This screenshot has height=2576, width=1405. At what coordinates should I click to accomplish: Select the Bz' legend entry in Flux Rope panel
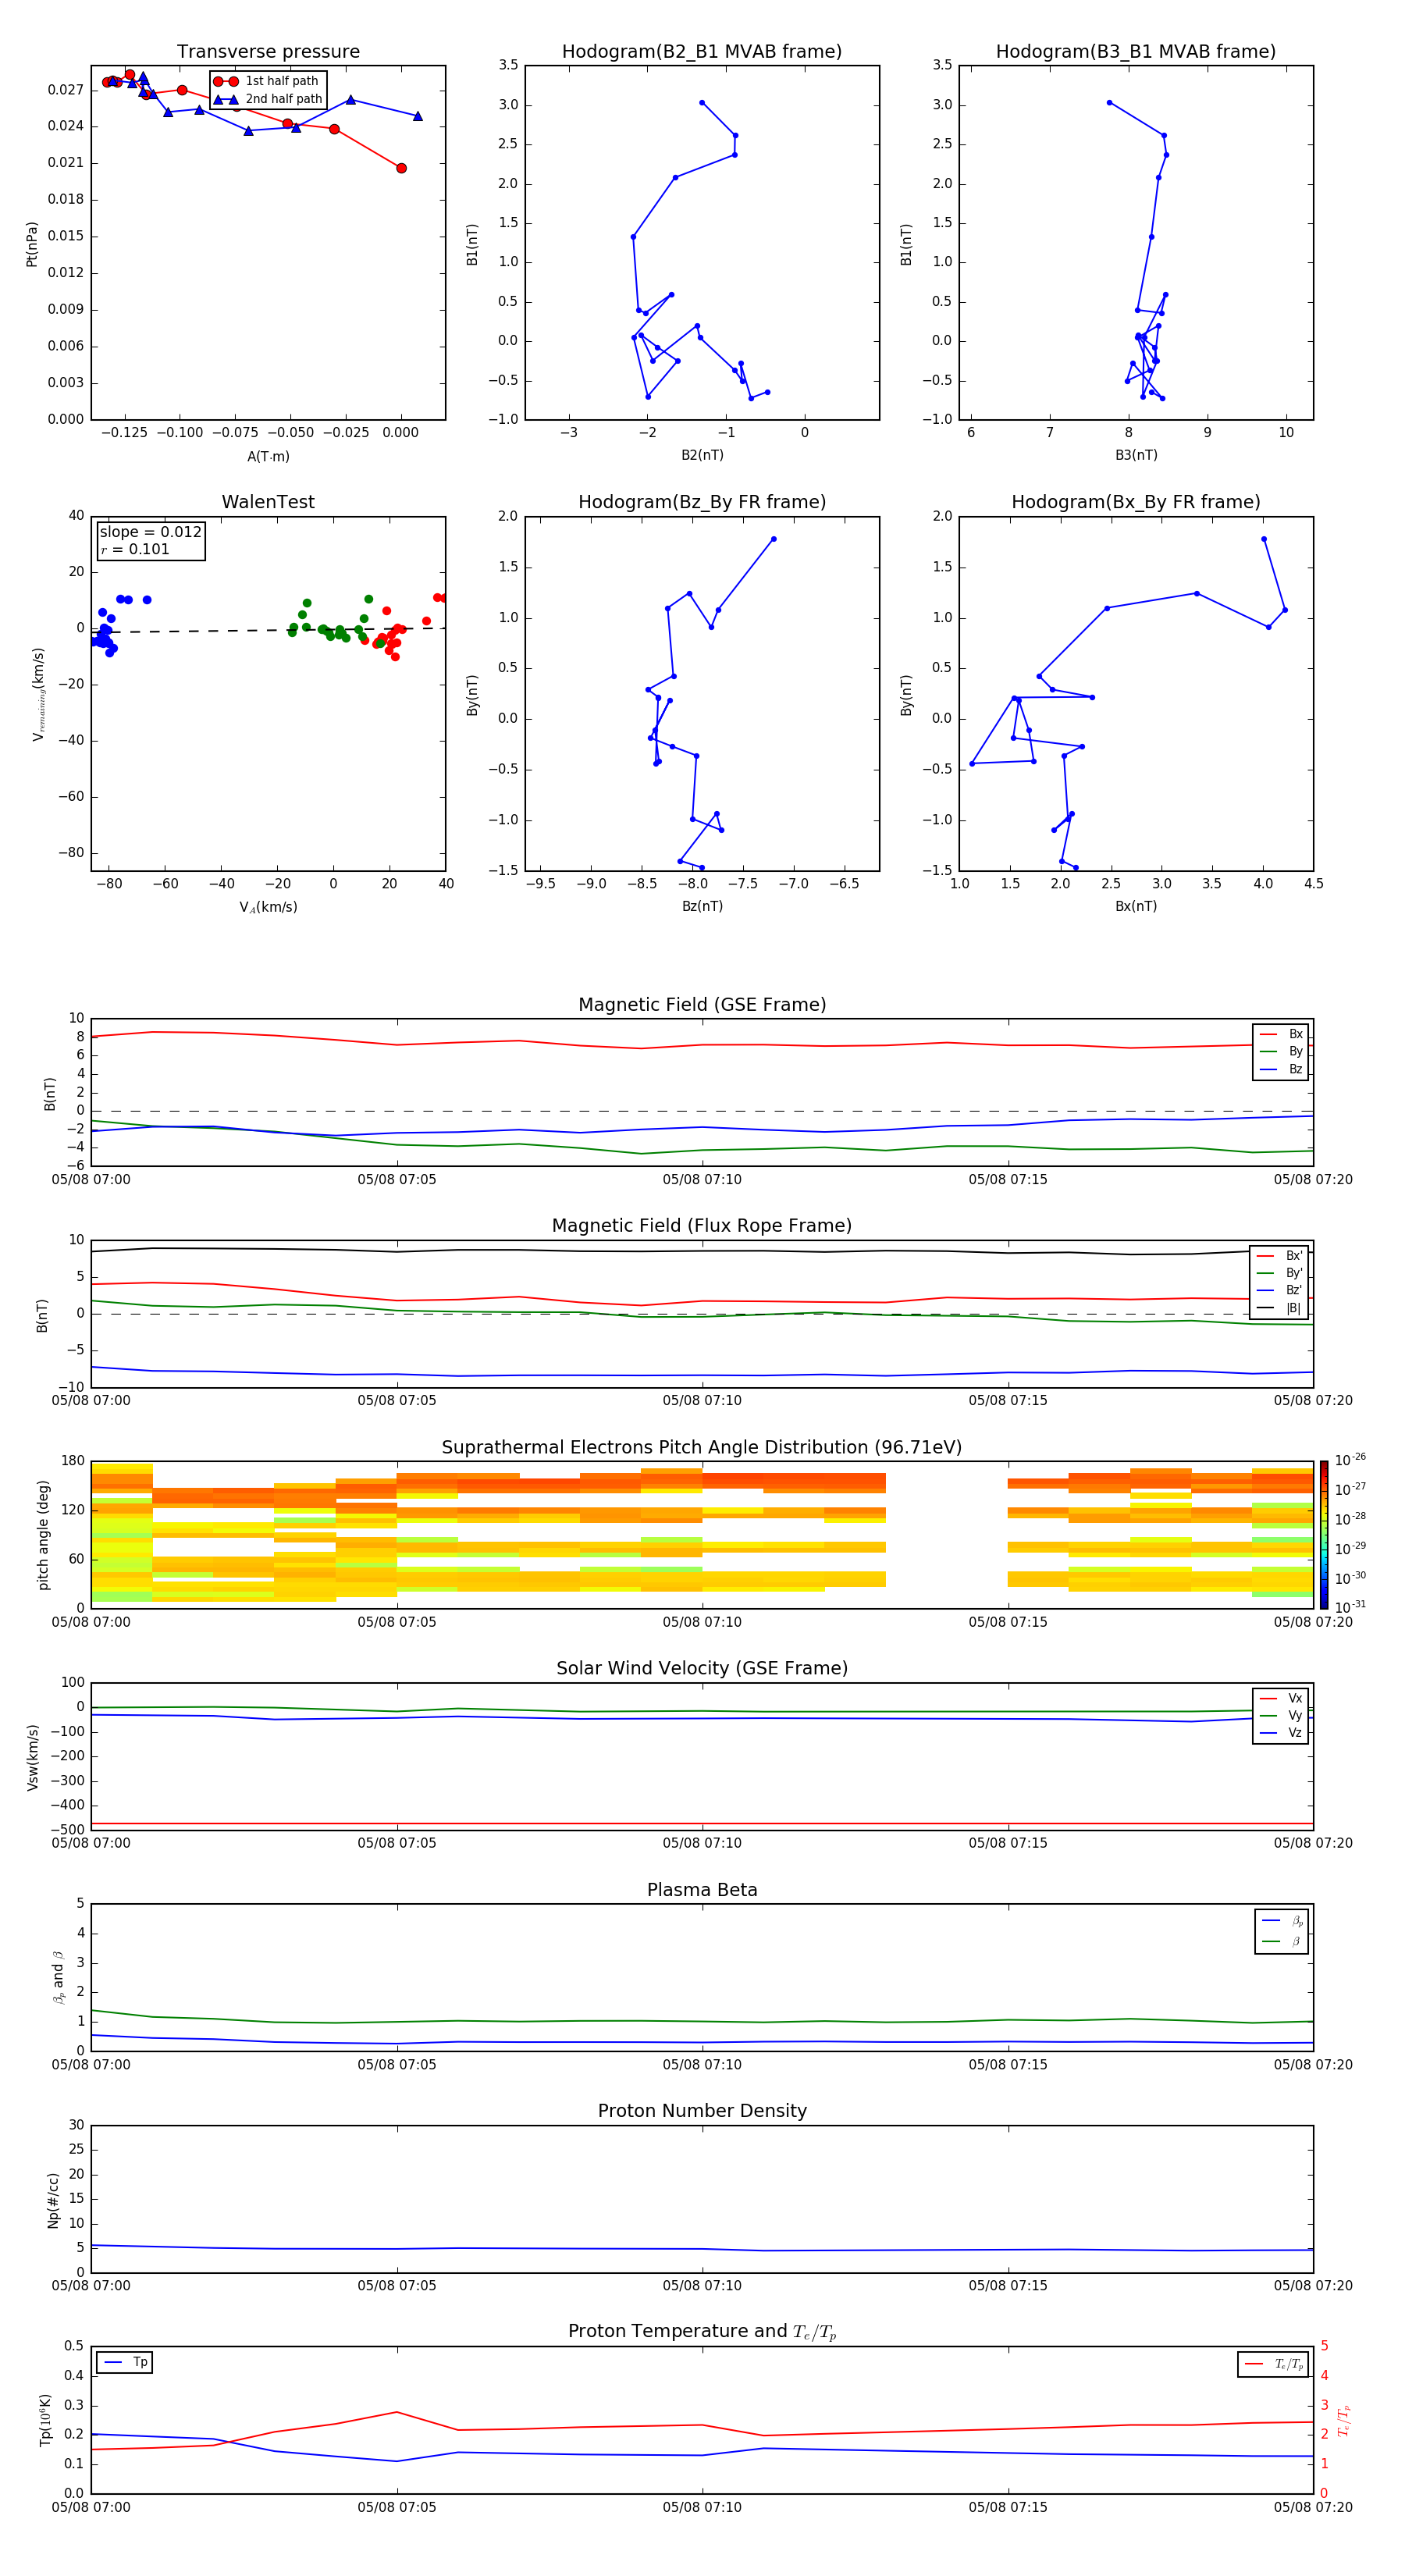coord(1280,1290)
